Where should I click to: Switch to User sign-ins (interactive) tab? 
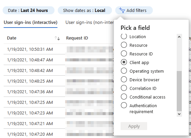[31, 23]
